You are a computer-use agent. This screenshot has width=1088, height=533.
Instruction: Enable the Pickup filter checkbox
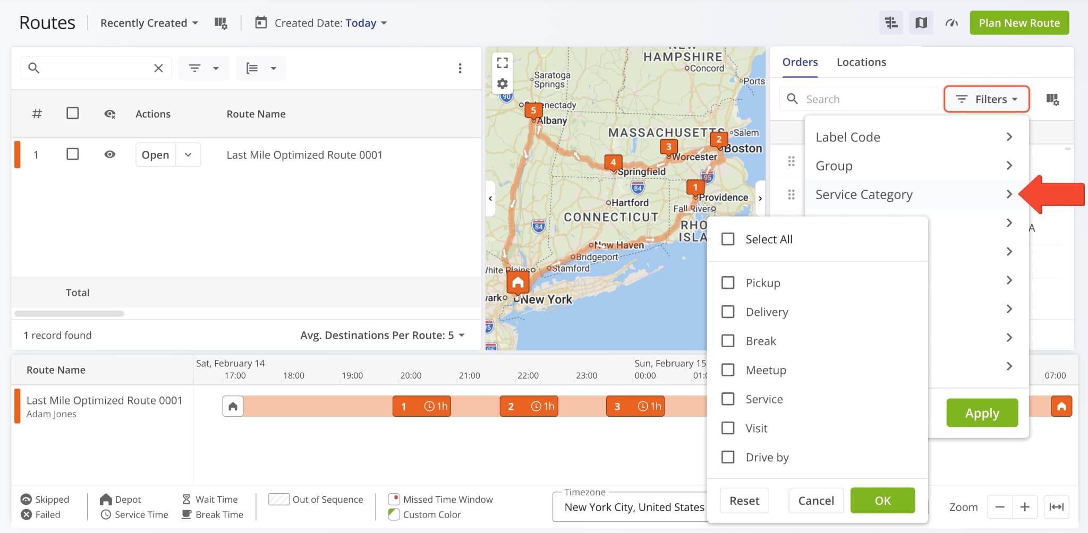[727, 282]
